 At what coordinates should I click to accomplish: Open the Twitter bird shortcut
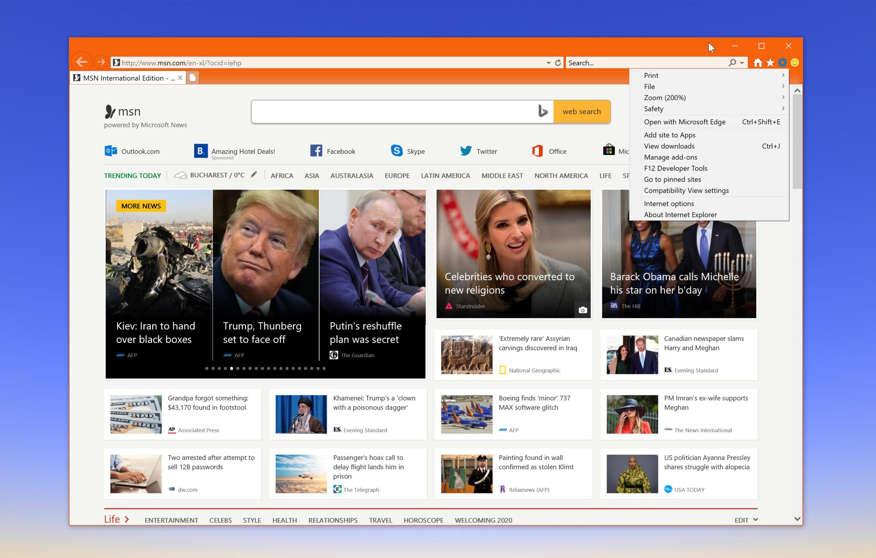[x=466, y=150]
